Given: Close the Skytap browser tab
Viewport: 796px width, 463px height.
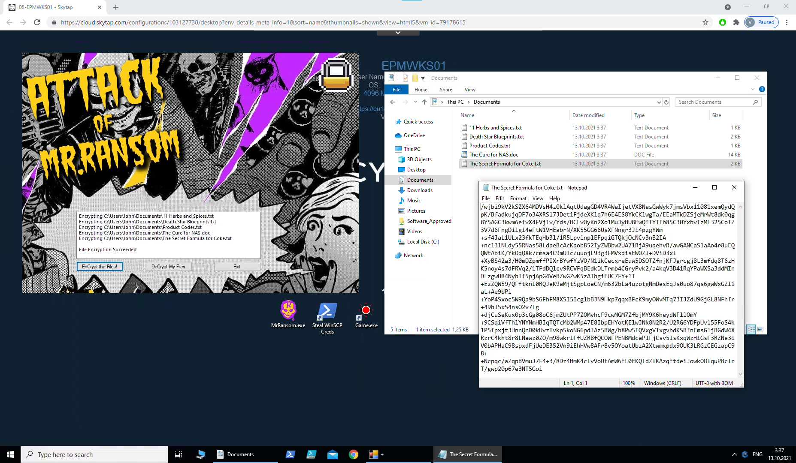Looking at the screenshot, I should click(100, 7).
